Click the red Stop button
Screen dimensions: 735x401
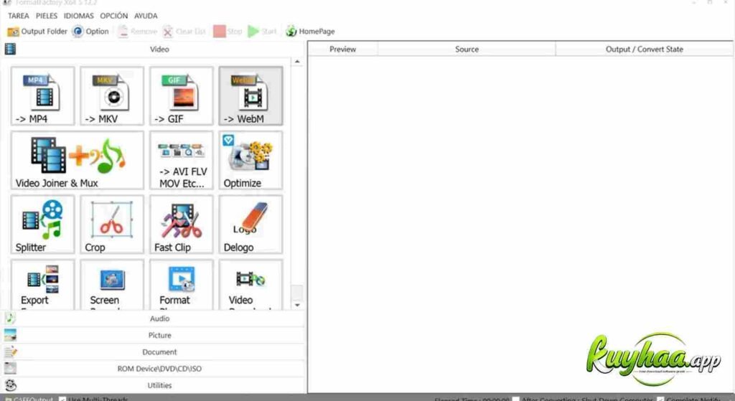[x=228, y=32]
